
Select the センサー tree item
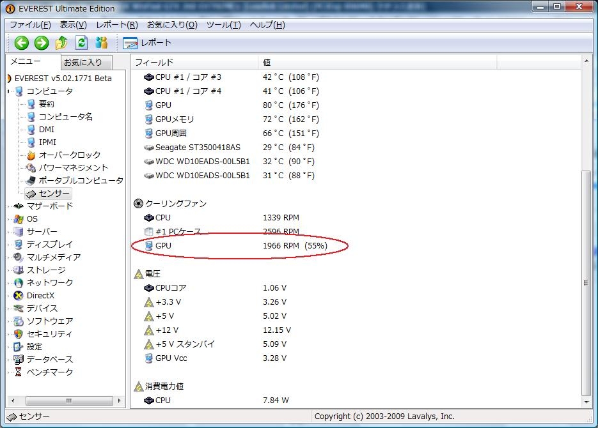click(48, 194)
